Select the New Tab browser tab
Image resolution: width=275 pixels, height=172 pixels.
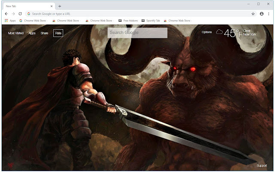(x=29, y=6)
